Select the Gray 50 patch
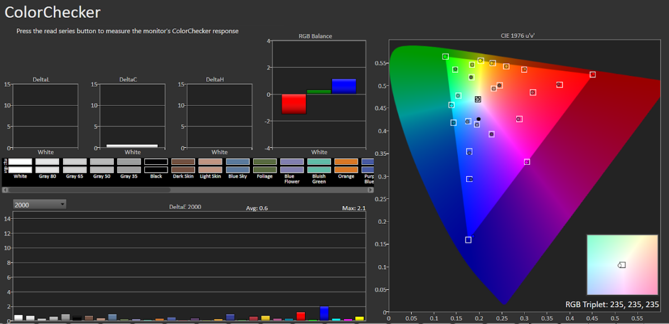 tap(101, 165)
